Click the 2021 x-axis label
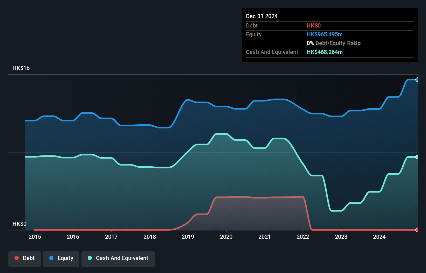 [265, 237]
